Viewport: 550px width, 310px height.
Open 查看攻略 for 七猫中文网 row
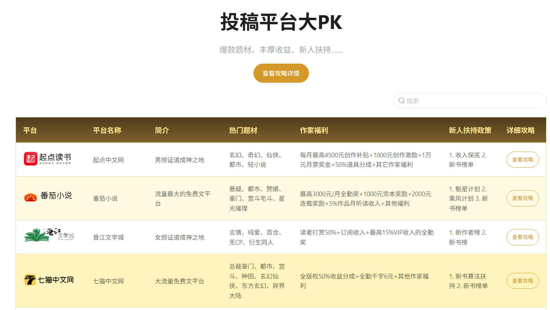pyautogui.click(x=522, y=281)
